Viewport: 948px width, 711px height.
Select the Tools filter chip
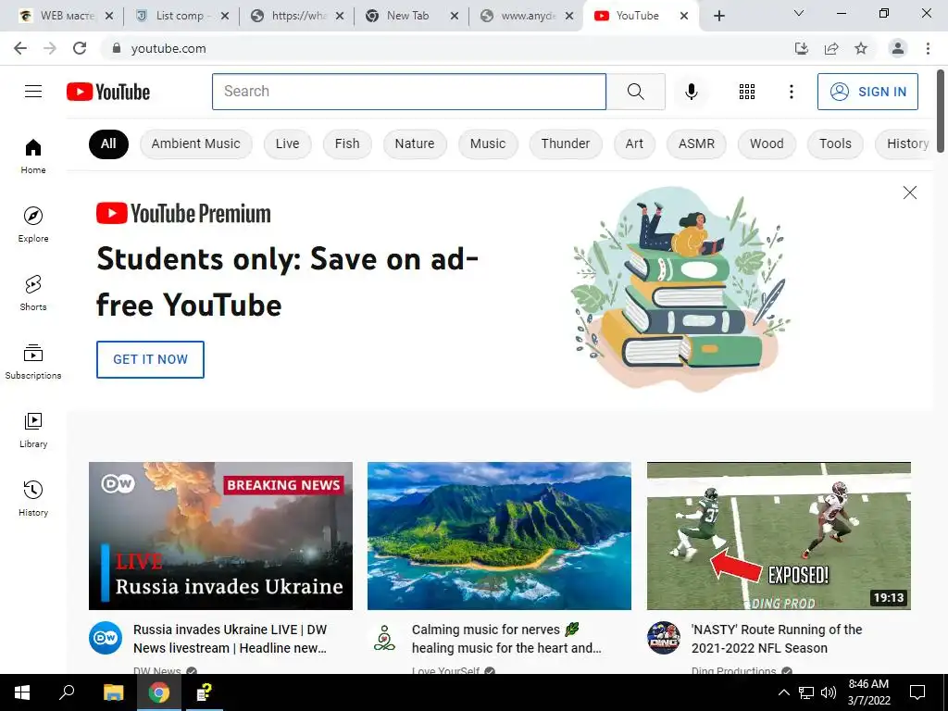coord(835,143)
